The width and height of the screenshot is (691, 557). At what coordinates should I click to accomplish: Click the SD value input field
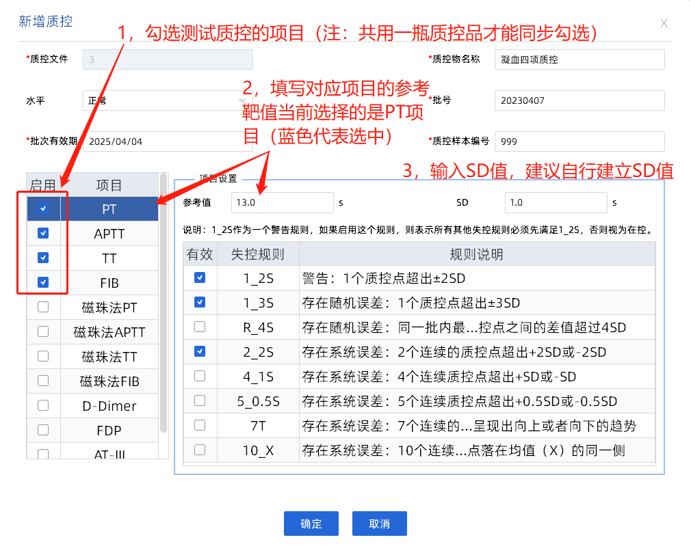[556, 202]
